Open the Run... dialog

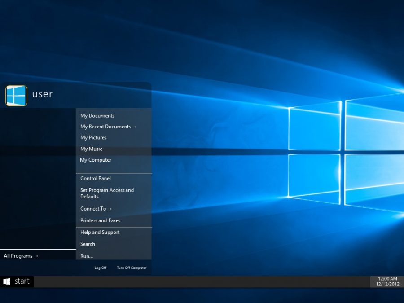point(87,256)
